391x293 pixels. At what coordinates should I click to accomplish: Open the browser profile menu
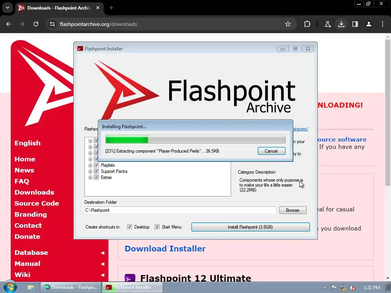click(x=368, y=24)
